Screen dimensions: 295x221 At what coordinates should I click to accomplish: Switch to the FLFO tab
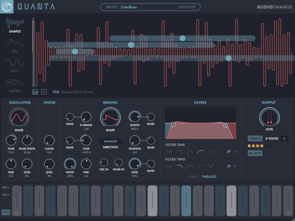(x=15, y=65)
